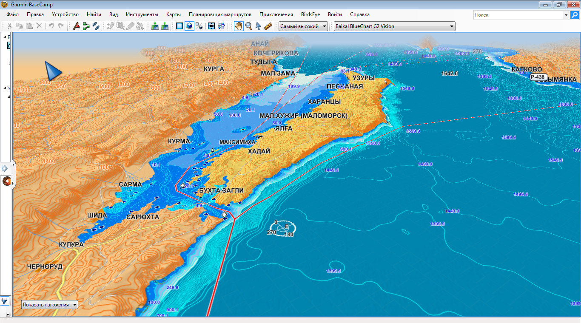Click Receive from Device icon
Image resolution: width=581 pixels, height=323 pixels.
point(165,26)
